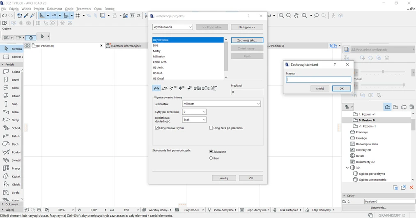Viewport: 416px width, 218px height.
Task: Enable Ukryj zera po przecinku checkbox
Action: pyautogui.click(x=211, y=128)
